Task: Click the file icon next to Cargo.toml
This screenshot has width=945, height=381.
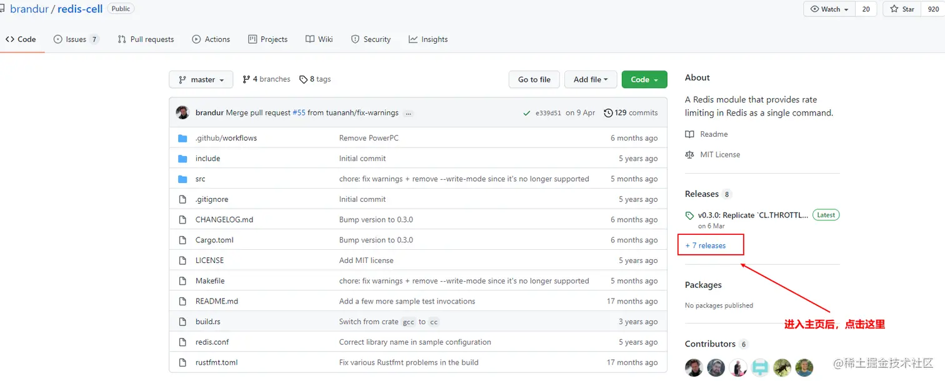Action: tap(182, 240)
